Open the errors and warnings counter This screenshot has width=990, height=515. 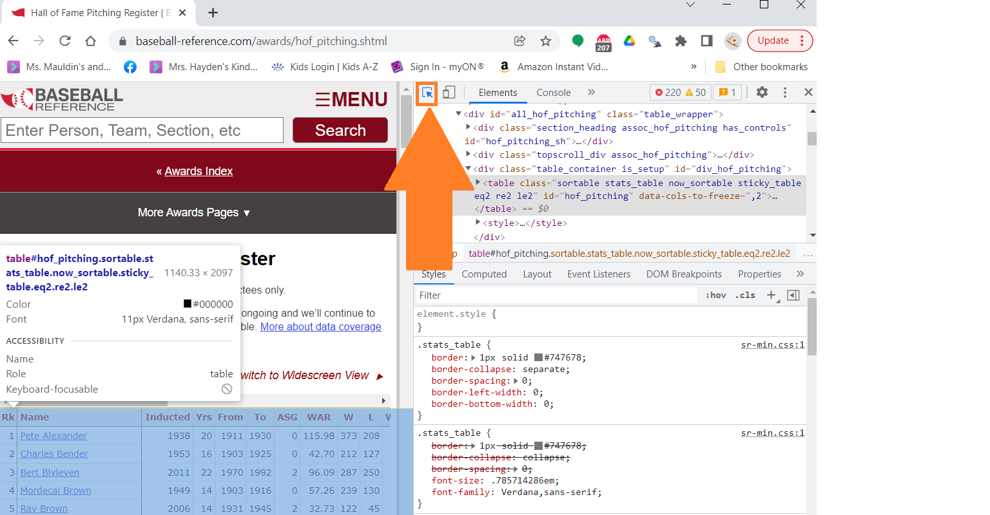(680, 92)
